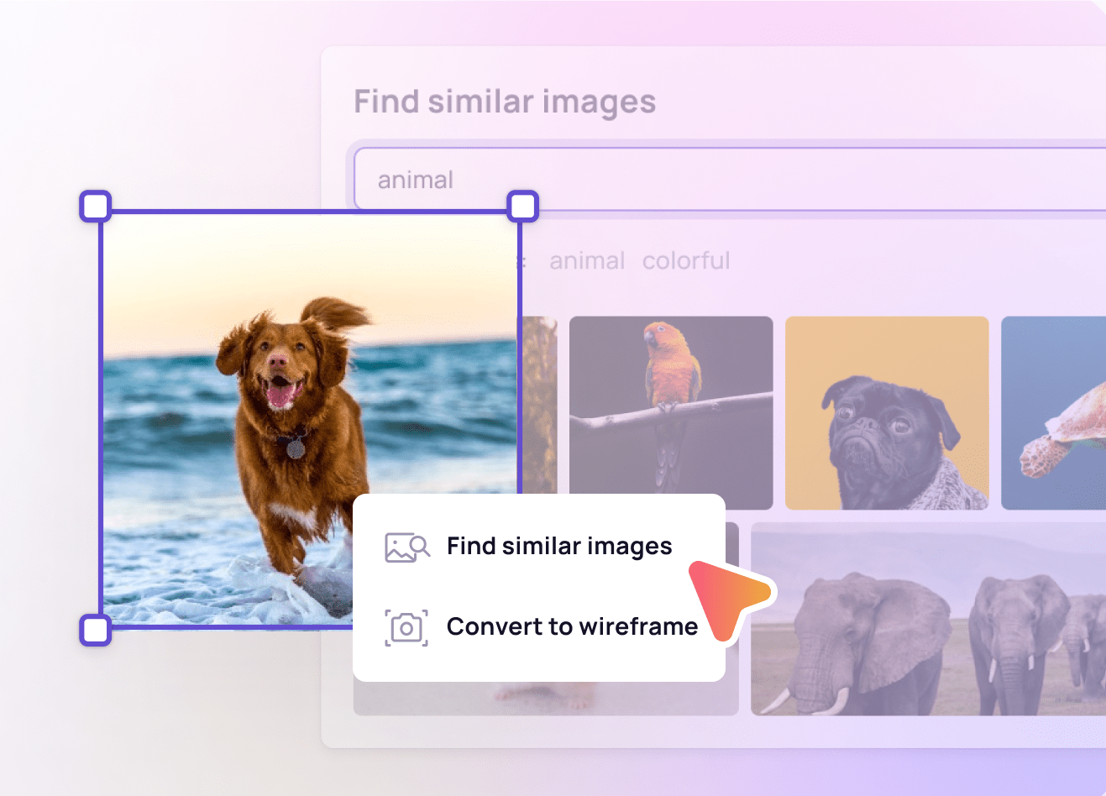Click the "Find similar images" panel heading
This screenshot has height=796, width=1106.
[505, 101]
